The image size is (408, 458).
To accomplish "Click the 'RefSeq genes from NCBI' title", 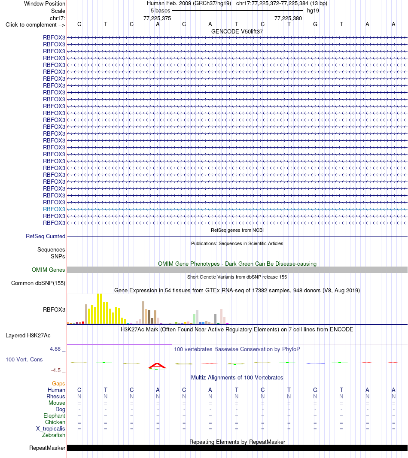I will click(237, 230).
